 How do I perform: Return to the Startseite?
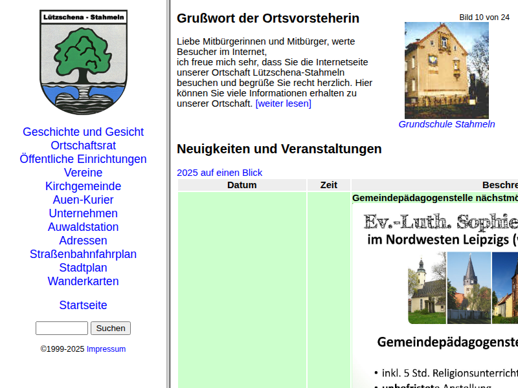click(83, 305)
